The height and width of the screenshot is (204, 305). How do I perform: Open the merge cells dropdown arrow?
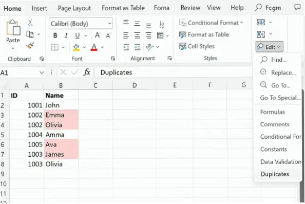coord(167,35)
